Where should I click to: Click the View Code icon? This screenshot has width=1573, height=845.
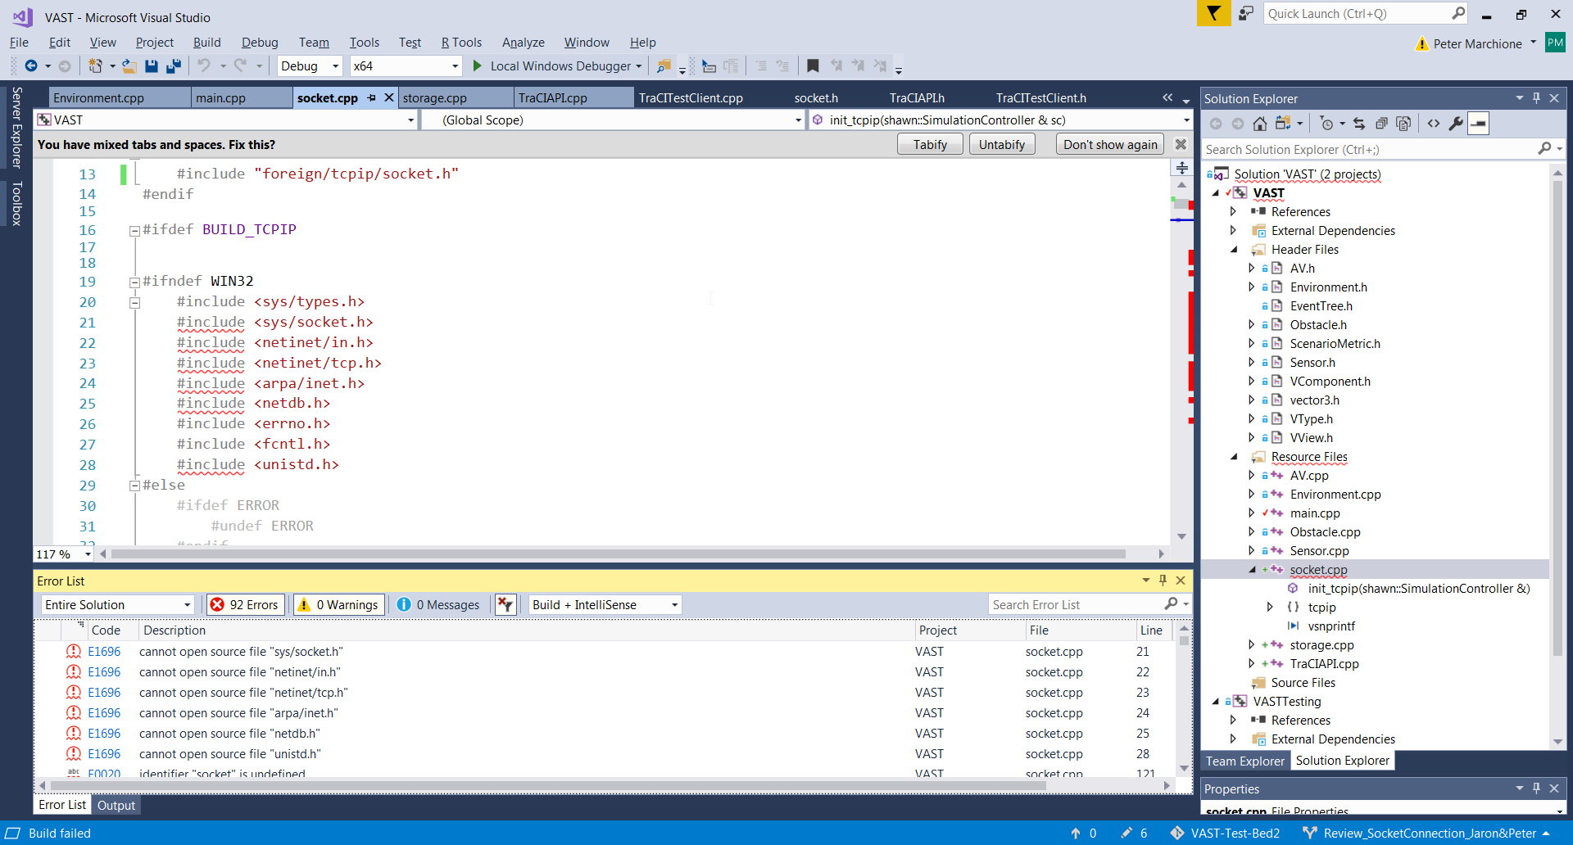click(1433, 124)
